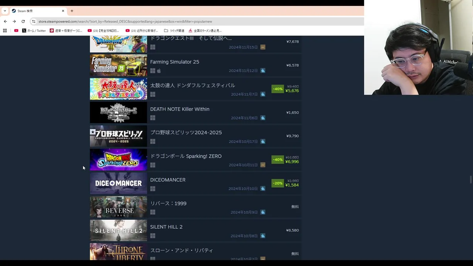This screenshot has height=266, width=473.
Task: Open the first YouTube bookmark icon
Action: tap(16, 31)
